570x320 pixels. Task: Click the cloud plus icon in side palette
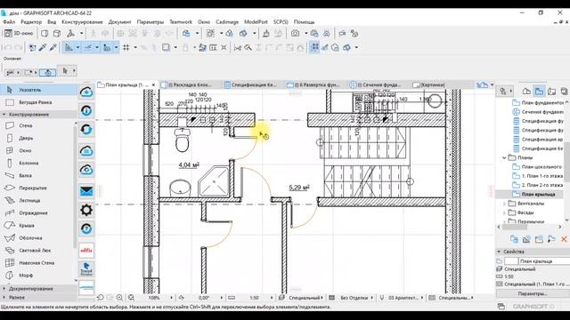pyautogui.click(x=86, y=92)
